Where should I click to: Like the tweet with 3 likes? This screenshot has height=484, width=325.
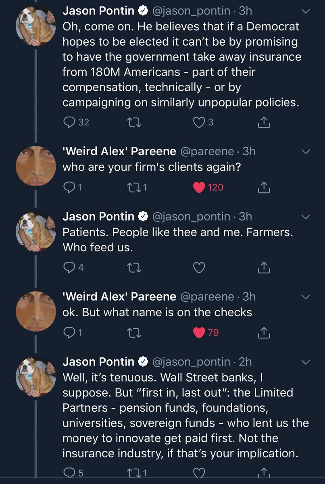pyautogui.click(x=199, y=122)
